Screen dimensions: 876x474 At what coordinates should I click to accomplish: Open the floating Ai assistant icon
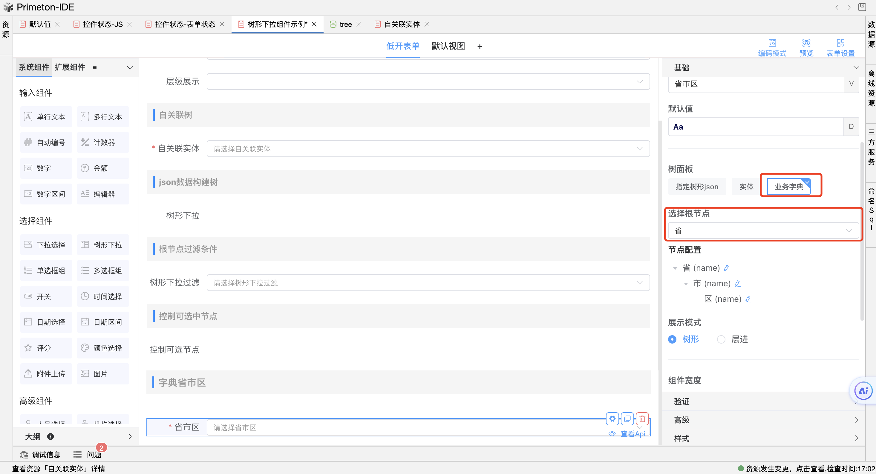863,391
